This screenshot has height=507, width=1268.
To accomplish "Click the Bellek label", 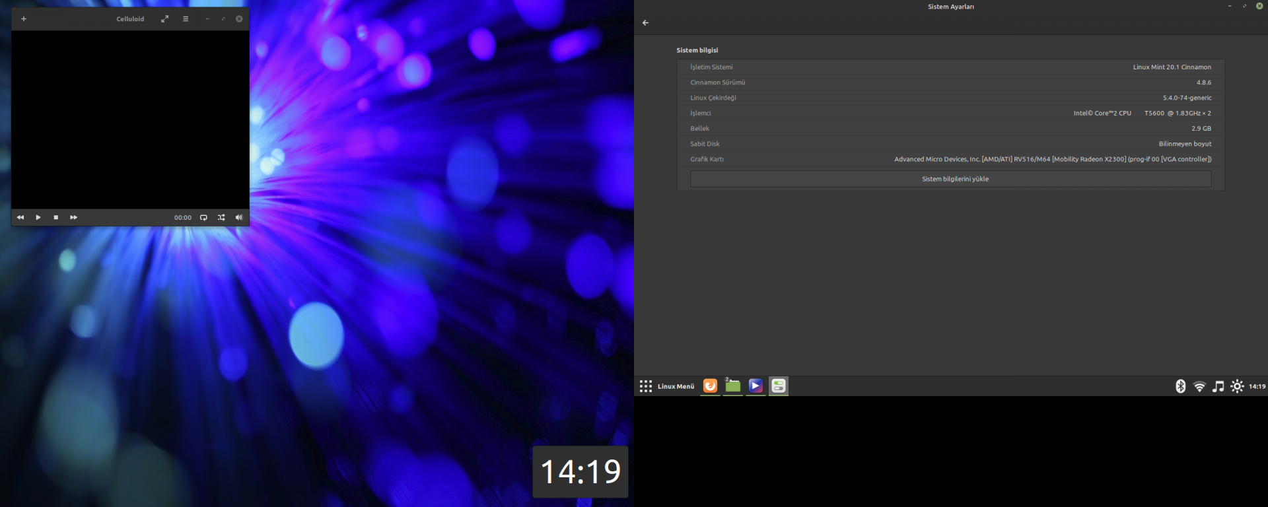I will pyautogui.click(x=700, y=129).
